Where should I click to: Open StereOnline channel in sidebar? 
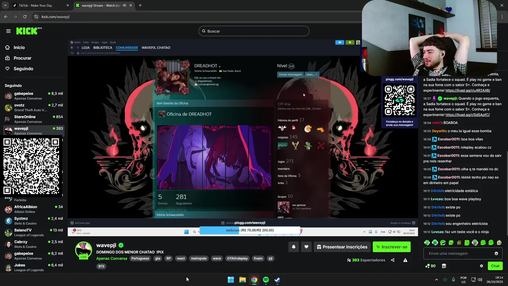pos(33,119)
